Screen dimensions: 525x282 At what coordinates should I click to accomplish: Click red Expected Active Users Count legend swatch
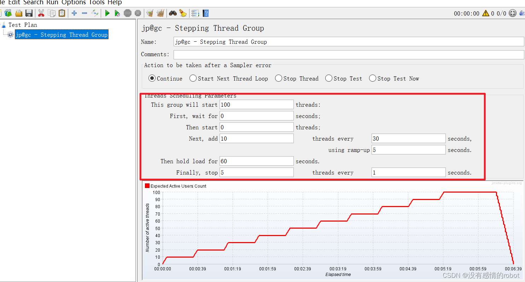click(147, 186)
